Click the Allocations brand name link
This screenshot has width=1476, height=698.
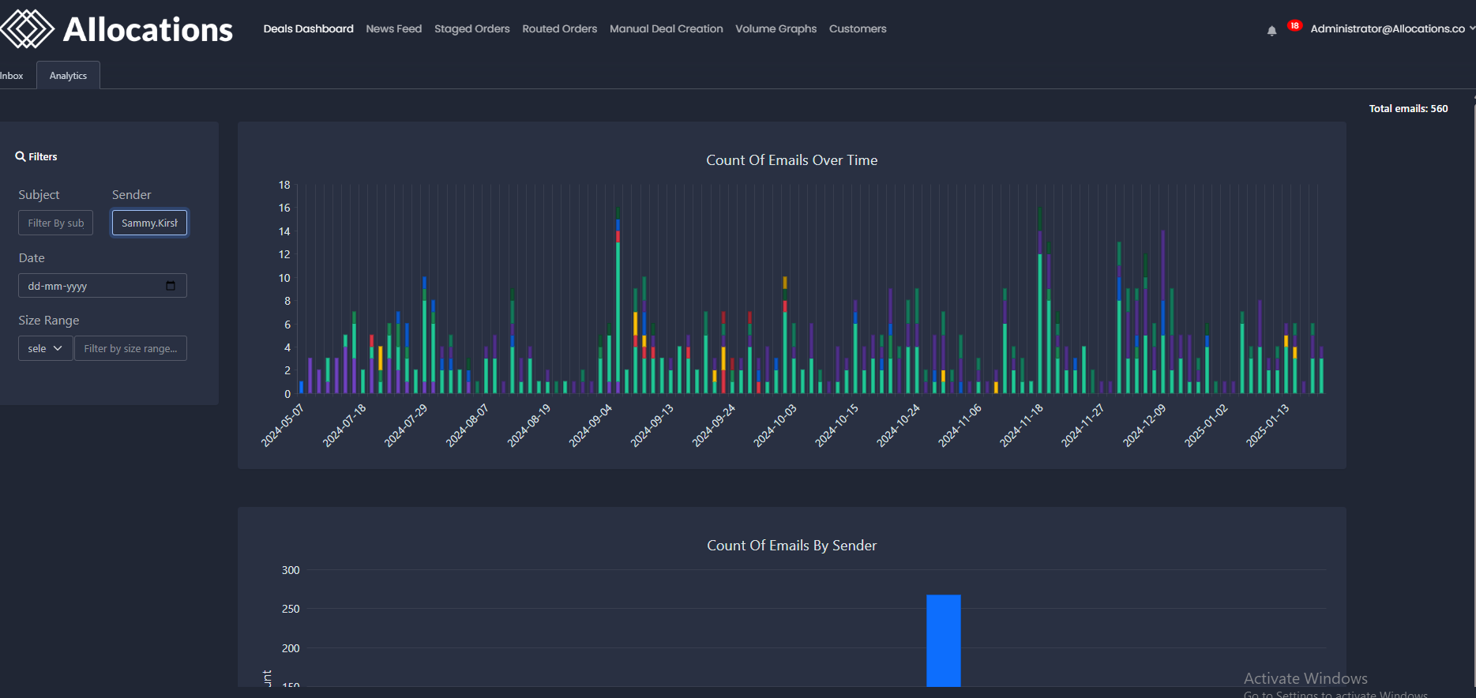pyautogui.click(x=148, y=30)
